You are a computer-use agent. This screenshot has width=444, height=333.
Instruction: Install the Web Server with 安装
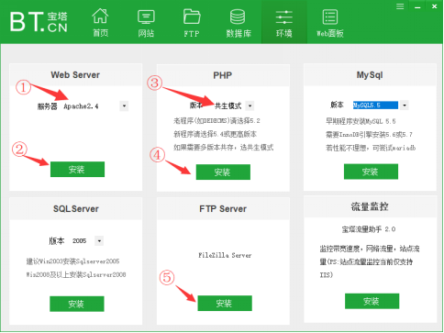[x=77, y=169]
